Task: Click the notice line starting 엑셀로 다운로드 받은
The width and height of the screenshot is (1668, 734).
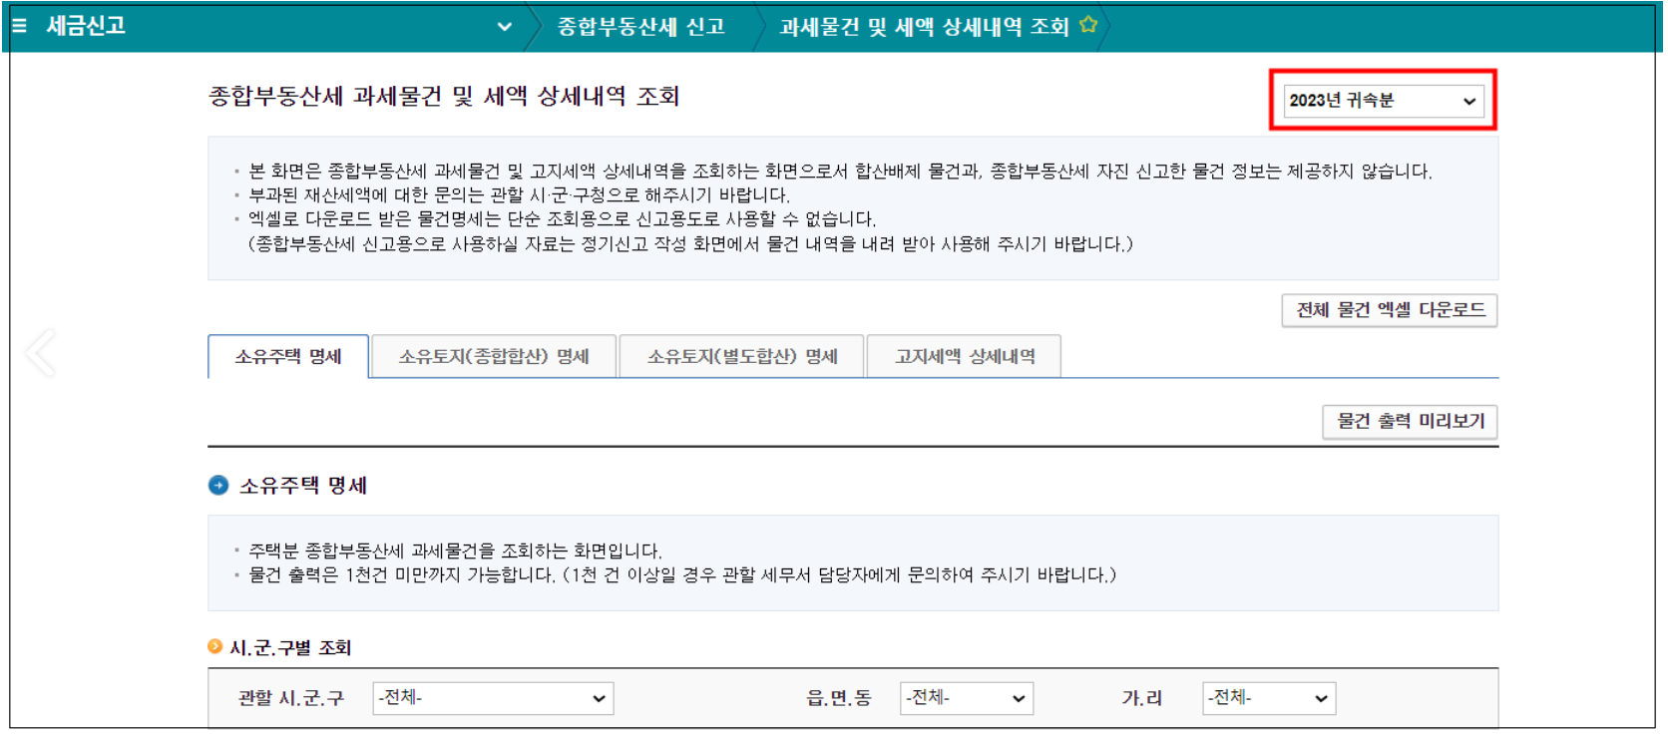Action: [562, 219]
